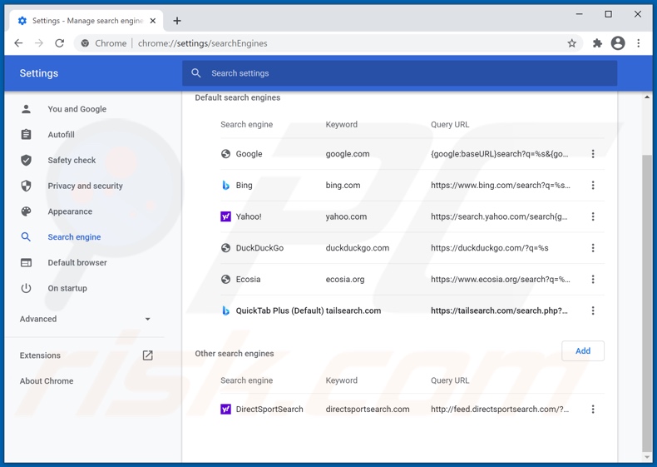Open You and Google section
657x467 pixels.
(x=77, y=109)
